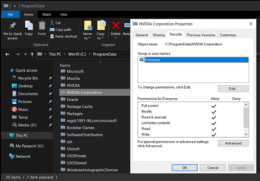Viewport: 260px width, 181px height.
Task: Click Cancel in the Properties dialog
Action: [213, 168]
